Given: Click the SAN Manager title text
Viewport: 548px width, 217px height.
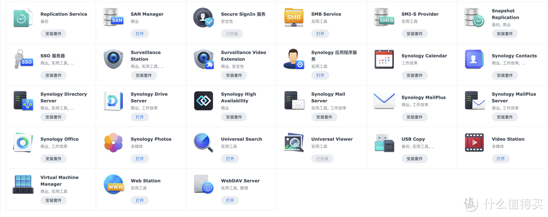Looking at the screenshot, I should 147,14.
